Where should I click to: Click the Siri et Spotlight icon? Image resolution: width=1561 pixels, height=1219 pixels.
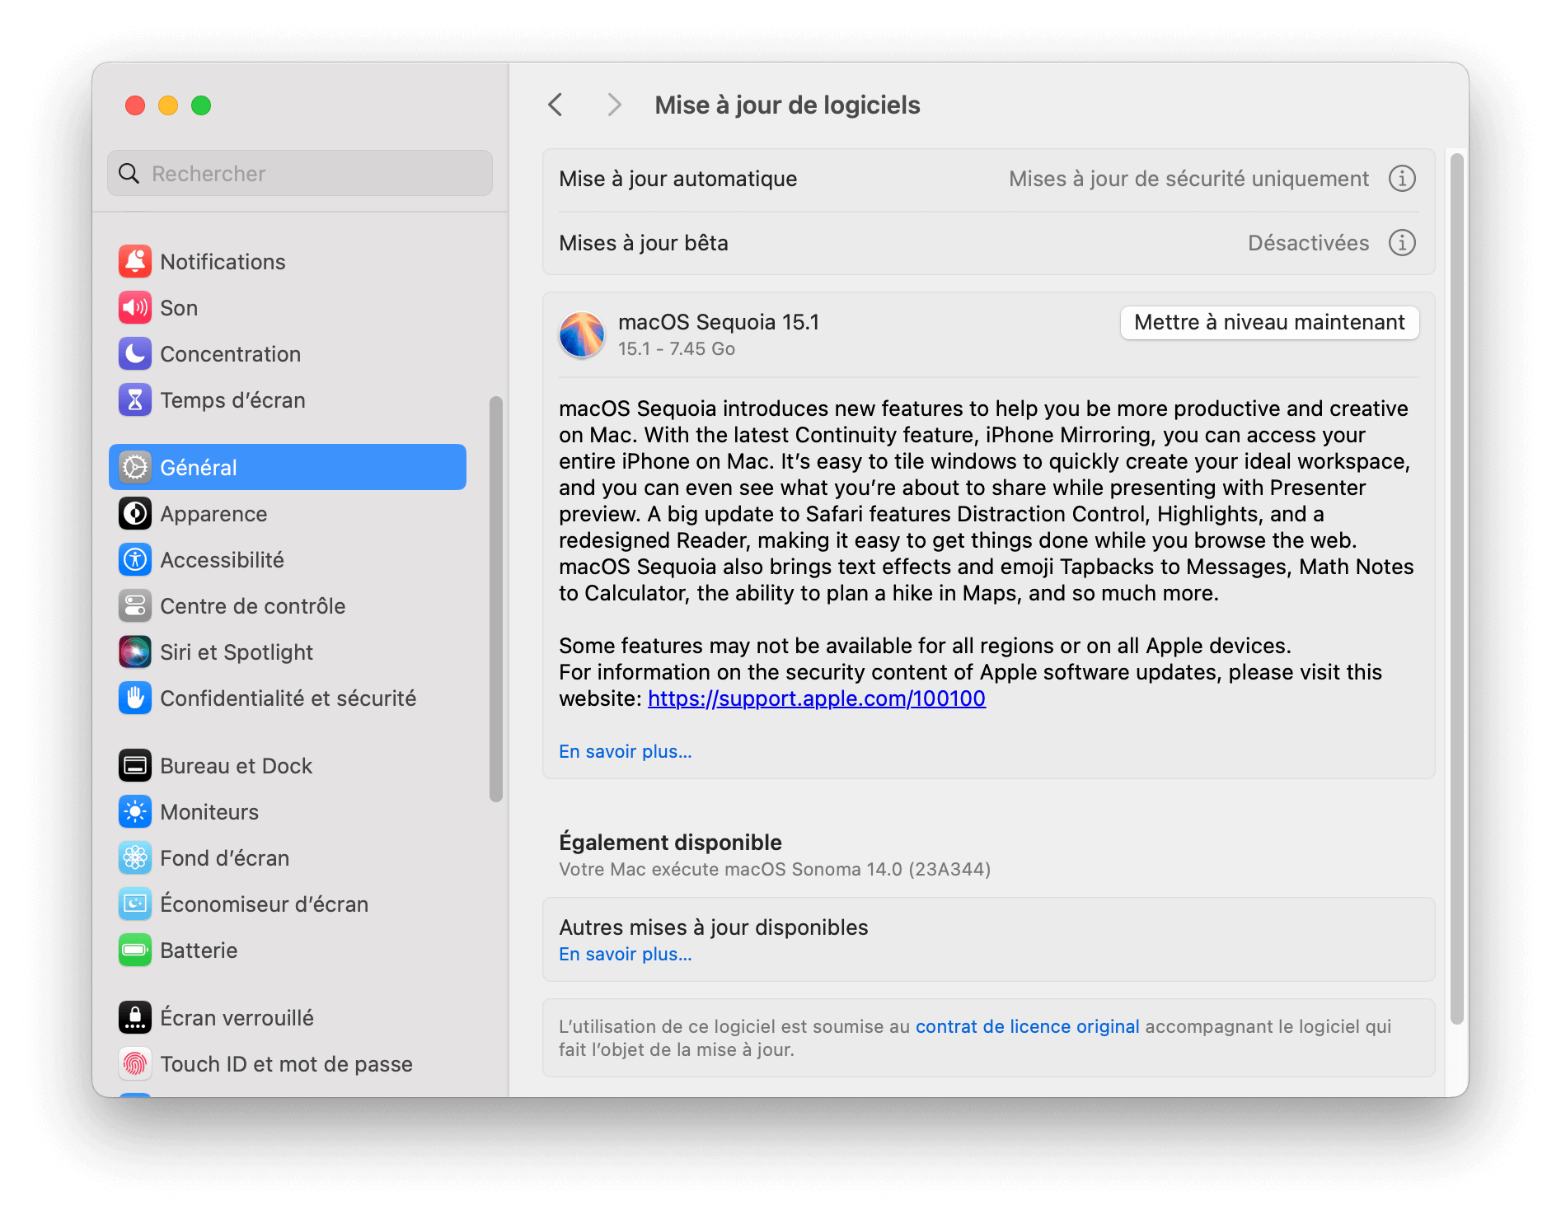pos(135,652)
